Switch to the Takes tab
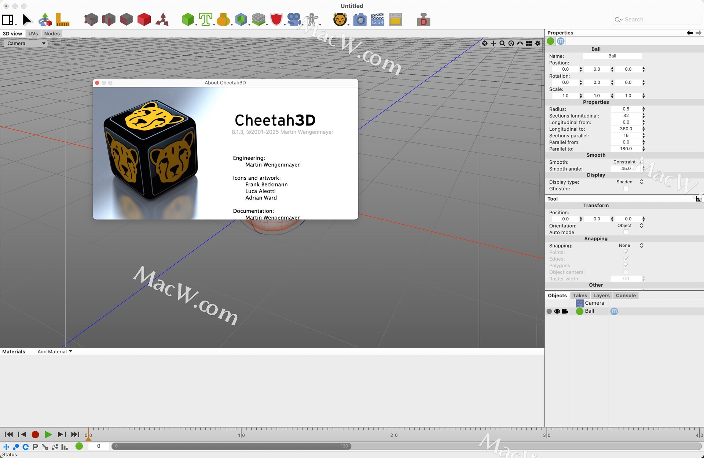The height and width of the screenshot is (458, 704). coord(580,295)
